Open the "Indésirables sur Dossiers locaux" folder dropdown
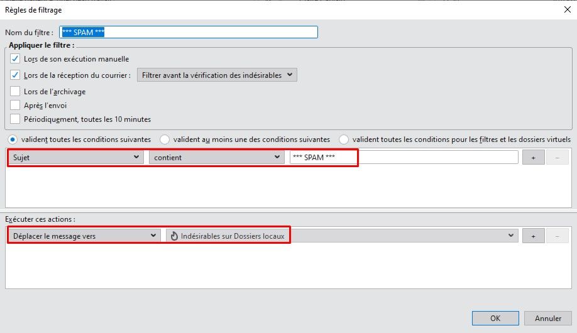 pyautogui.click(x=342, y=236)
